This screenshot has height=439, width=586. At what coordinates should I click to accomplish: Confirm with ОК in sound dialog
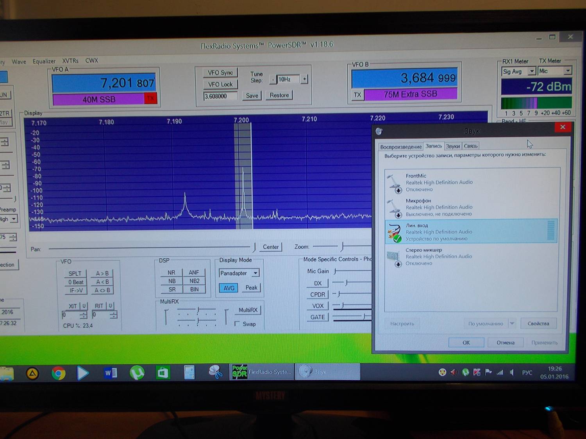tap(466, 343)
